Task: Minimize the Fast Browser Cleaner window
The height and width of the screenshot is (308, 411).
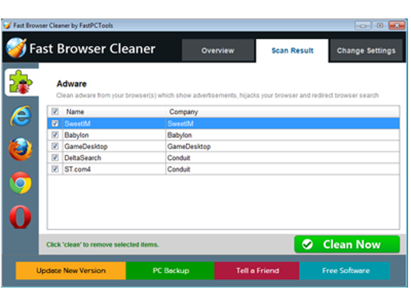Action: [363, 25]
